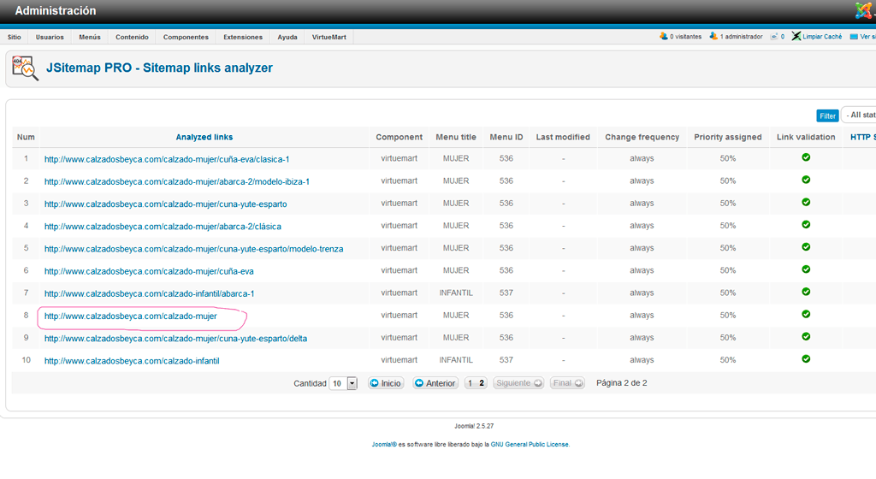
Task: Click the Link validation column header
Action: click(806, 137)
